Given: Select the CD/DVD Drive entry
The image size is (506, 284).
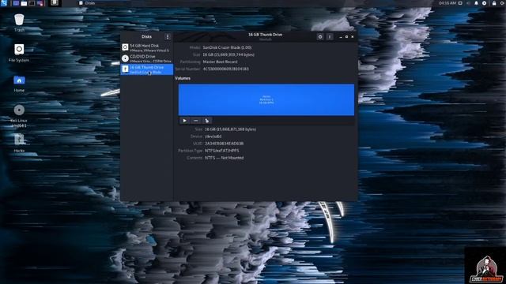Looking at the screenshot, I should [x=147, y=58].
